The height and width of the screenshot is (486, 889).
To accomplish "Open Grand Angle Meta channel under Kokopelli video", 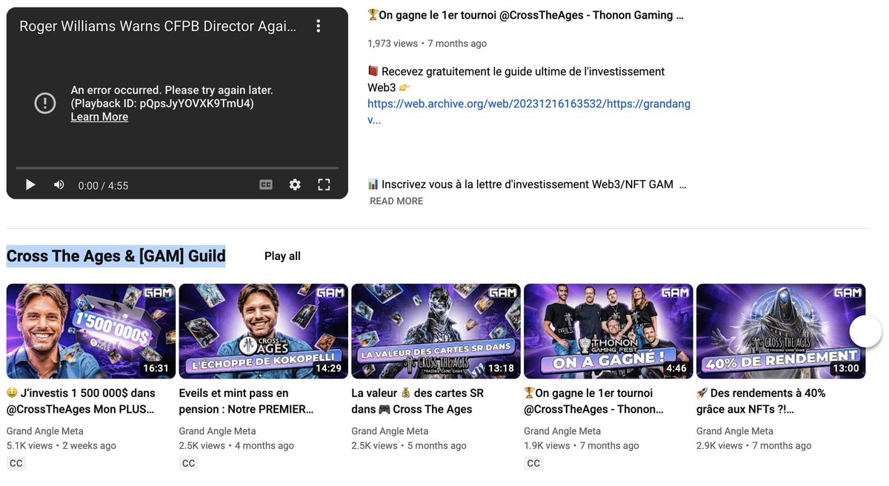I will (x=218, y=431).
